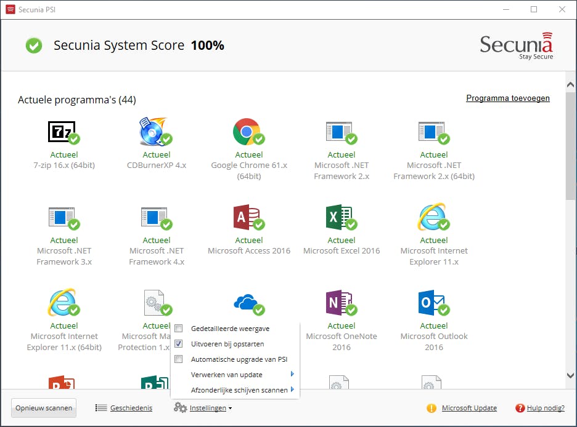This screenshot has width=577, height=427.
Task: Open the Instellingen dropdown arrow
Action: coord(231,409)
